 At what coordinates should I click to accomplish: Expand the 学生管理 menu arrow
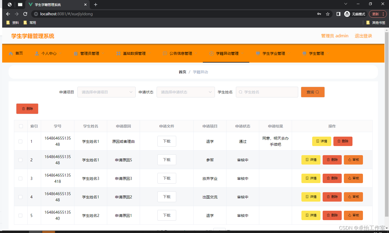328,53
